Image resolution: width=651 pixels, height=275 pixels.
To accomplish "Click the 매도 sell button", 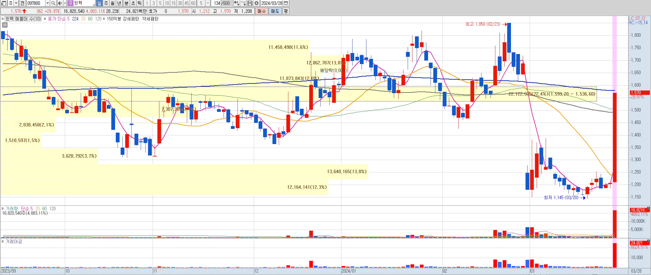I will pyautogui.click(x=275, y=11).
